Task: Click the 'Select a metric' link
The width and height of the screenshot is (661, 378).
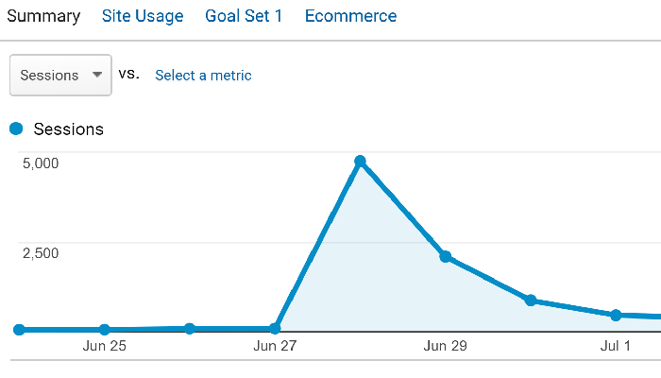Action: [x=203, y=75]
